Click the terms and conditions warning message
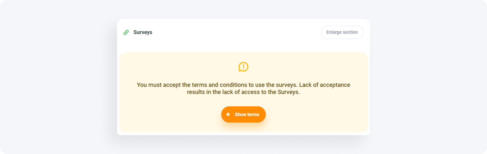This screenshot has width=487, height=154. [x=243, y=88]
